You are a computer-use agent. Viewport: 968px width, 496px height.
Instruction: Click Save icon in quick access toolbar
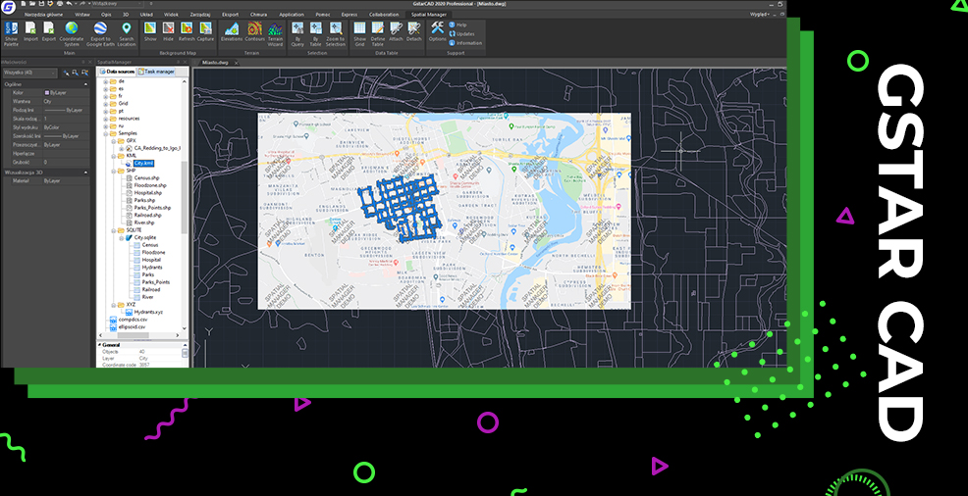(x=41, y=4)
